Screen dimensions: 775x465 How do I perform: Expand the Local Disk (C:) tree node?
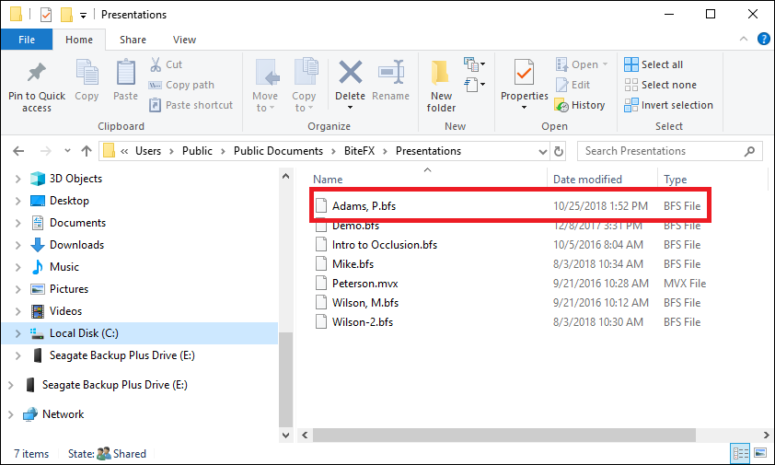pos(18,333)
